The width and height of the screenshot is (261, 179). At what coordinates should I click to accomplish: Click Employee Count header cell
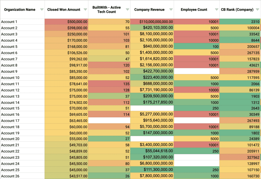tap(194, 10)
